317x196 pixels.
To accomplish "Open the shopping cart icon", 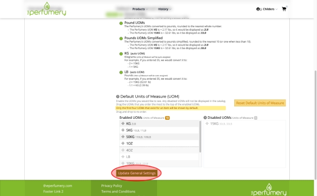I will click(x=284, y=9).
